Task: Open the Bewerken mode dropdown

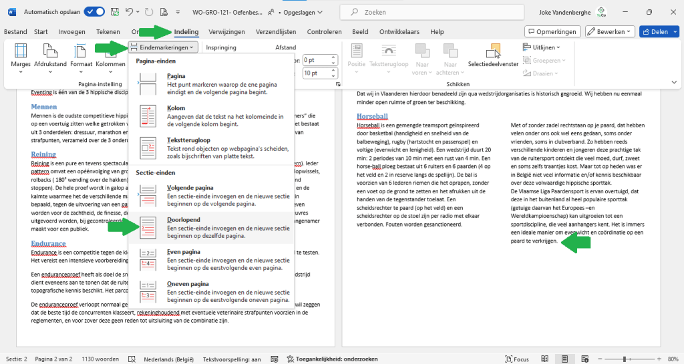Action: tap(609, 32)
